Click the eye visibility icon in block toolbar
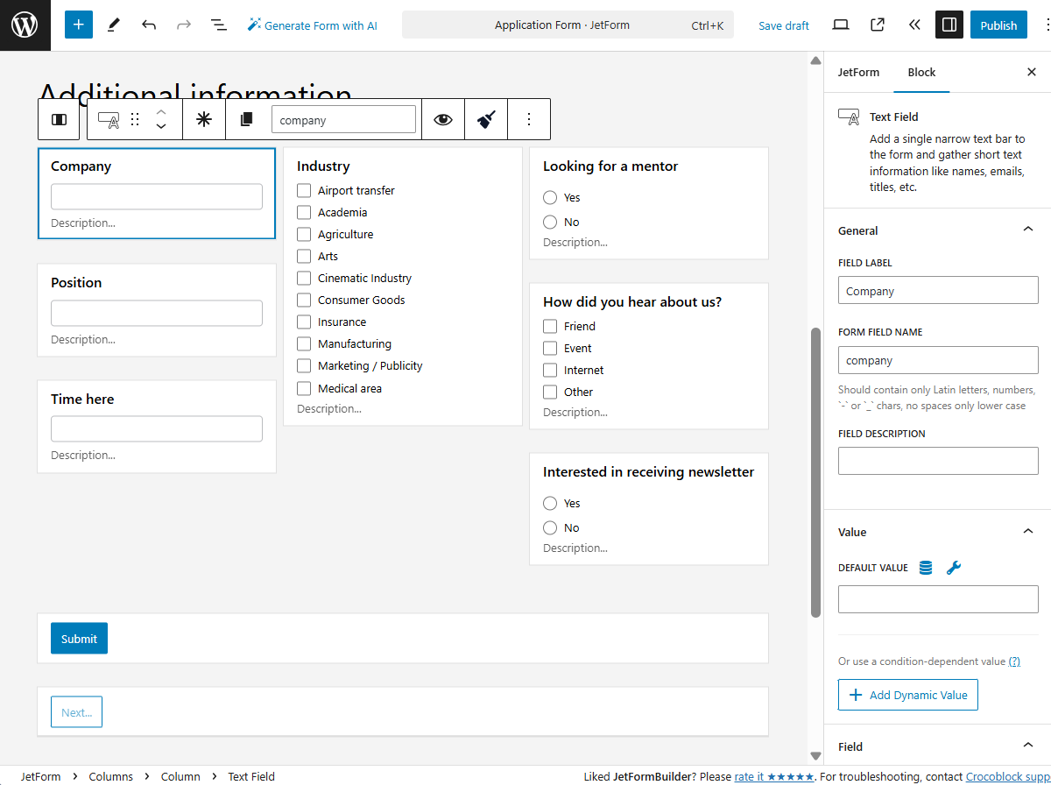Screen dimensions: 1051x785 pos(442,118)
